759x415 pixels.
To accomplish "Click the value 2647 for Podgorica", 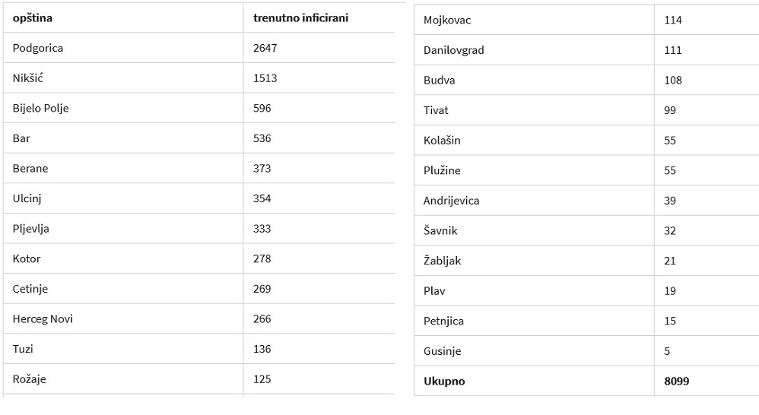I will click(x=265, y=49).
